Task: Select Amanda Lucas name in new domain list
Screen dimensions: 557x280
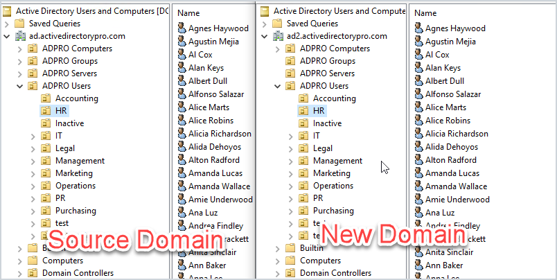Action: (452, 173)
